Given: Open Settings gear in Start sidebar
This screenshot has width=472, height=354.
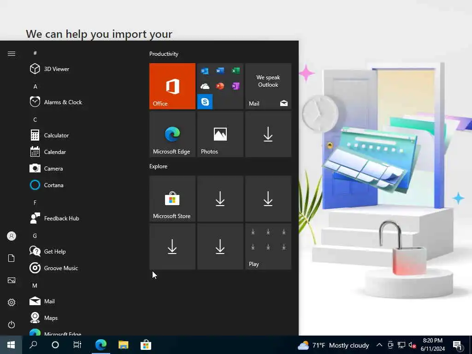Looking at the screenshot, I should (x=12, y=302).
